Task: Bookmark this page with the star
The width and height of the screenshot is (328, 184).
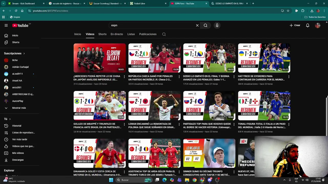Action: 288,11
